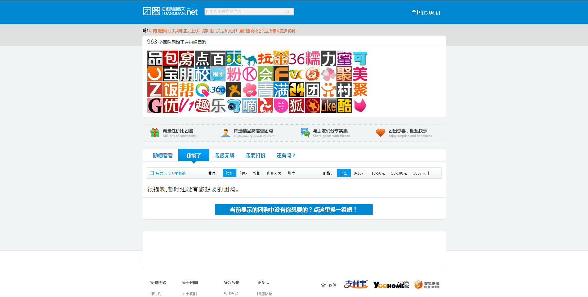Click the yellow 24 logo tile
Viewport: 588px width, 297px height.
pos(297,90)
